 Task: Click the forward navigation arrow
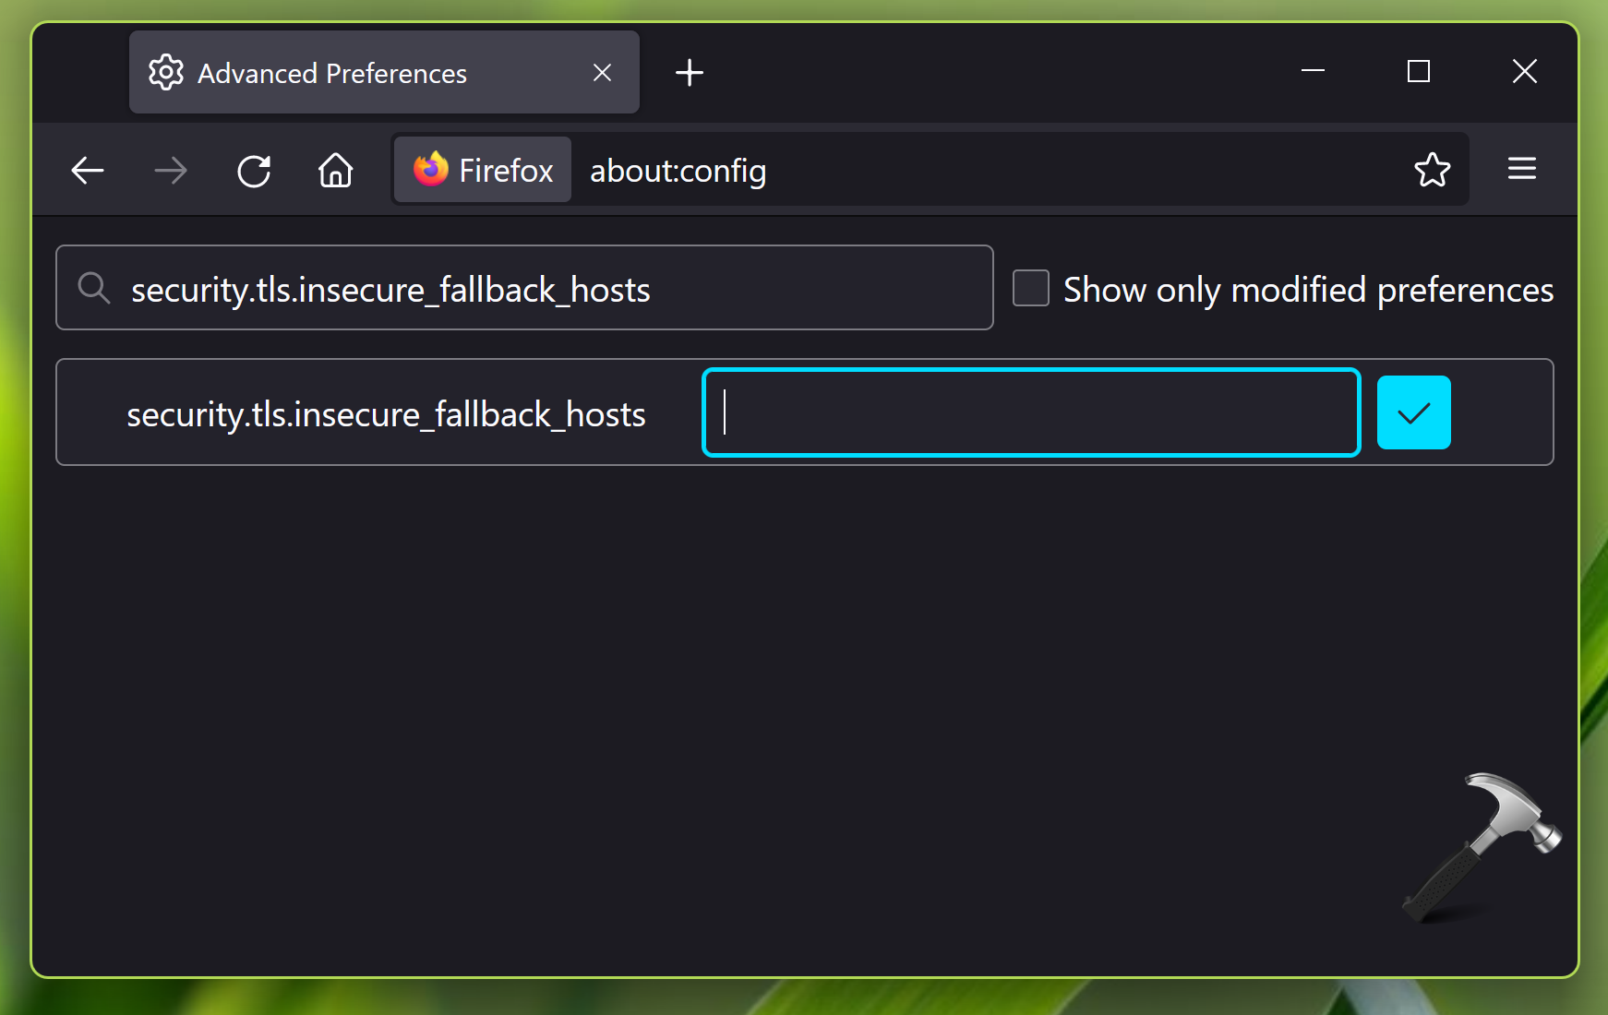pos(171,171)
